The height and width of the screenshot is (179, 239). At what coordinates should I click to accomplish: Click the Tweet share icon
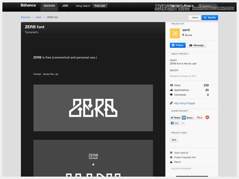[175, 118]
